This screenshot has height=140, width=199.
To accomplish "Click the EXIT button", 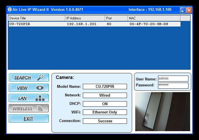I will click(x=29, y=119).
